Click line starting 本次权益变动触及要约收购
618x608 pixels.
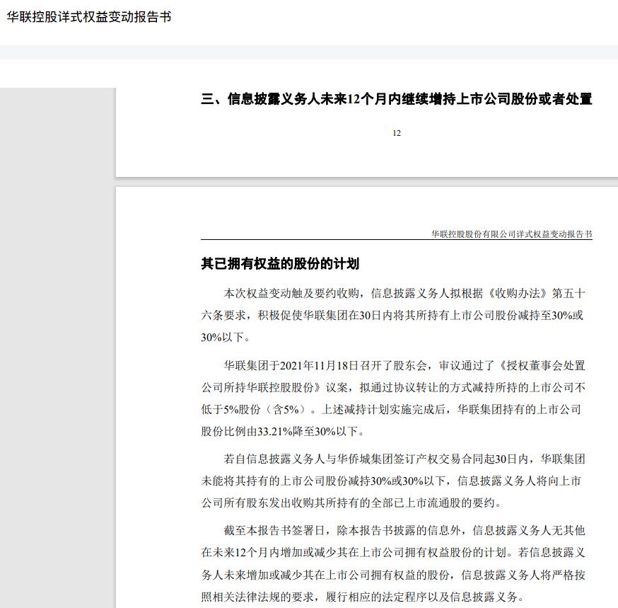404,293
